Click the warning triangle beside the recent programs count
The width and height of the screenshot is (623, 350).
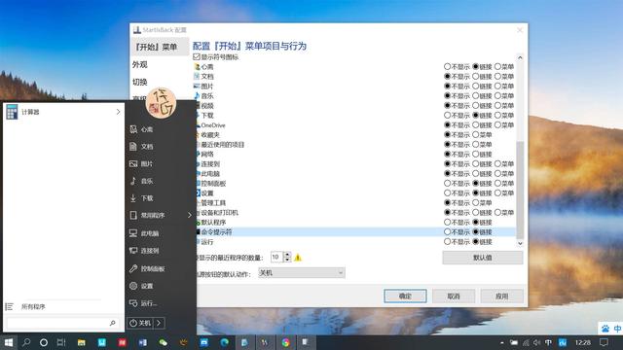[298, 258]
